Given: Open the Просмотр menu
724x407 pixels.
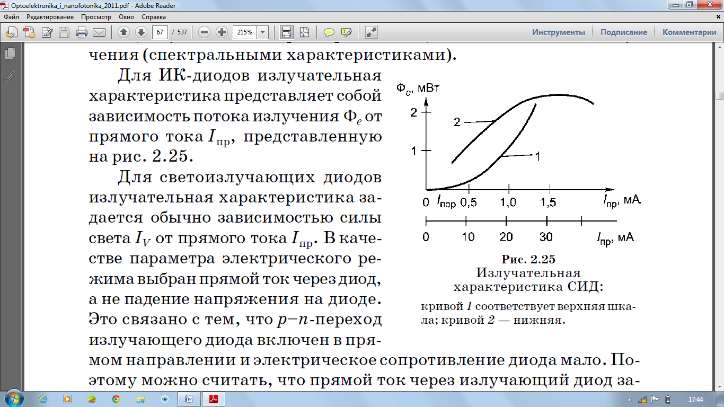Looking at the screenshot, I should [96, 17].
